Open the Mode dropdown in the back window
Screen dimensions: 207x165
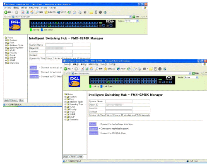point(132,21)
